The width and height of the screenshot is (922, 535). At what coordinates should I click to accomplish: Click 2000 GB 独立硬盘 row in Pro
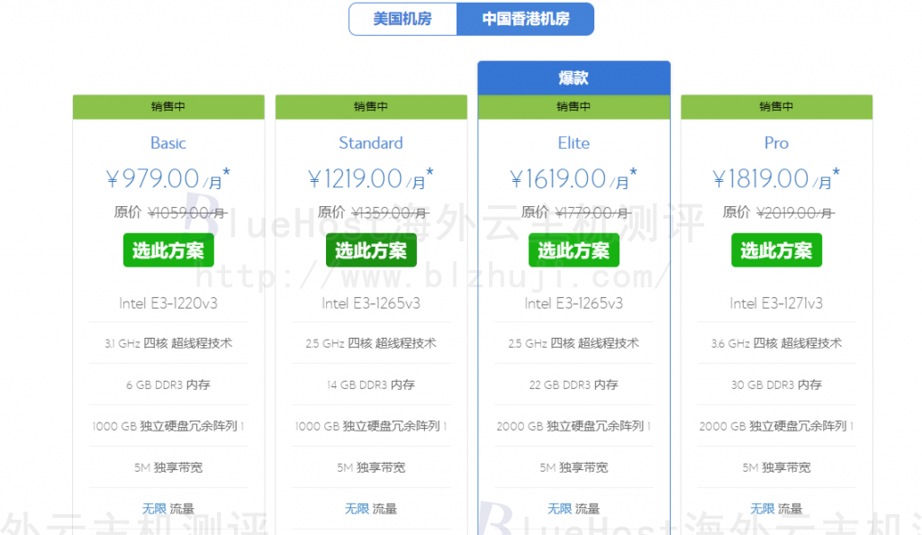click(776, 426)
